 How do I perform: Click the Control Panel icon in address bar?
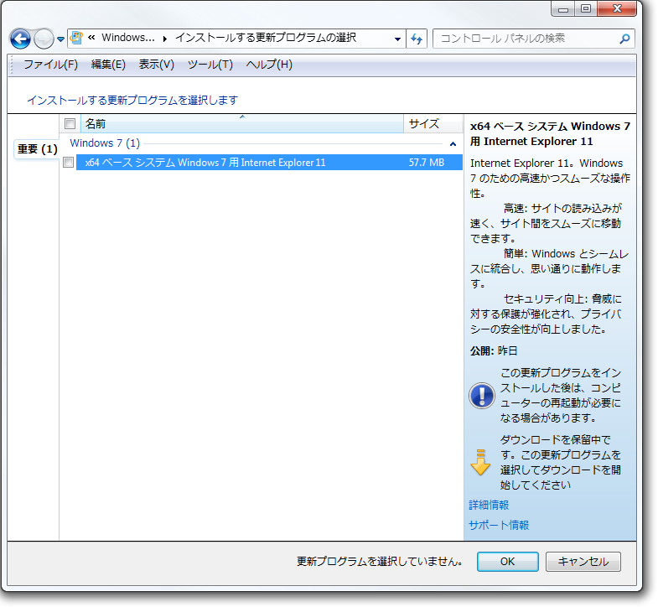pyautogui.click(x=77, y=38)
